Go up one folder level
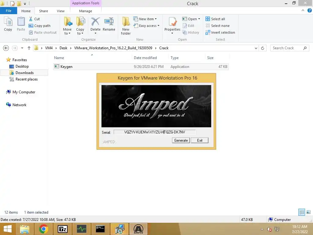The image size is (313, 235). pyautogui.click(x=29, y=48)
